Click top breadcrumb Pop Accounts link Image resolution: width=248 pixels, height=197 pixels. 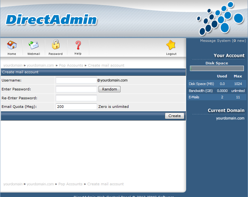[x=71, y=65]
